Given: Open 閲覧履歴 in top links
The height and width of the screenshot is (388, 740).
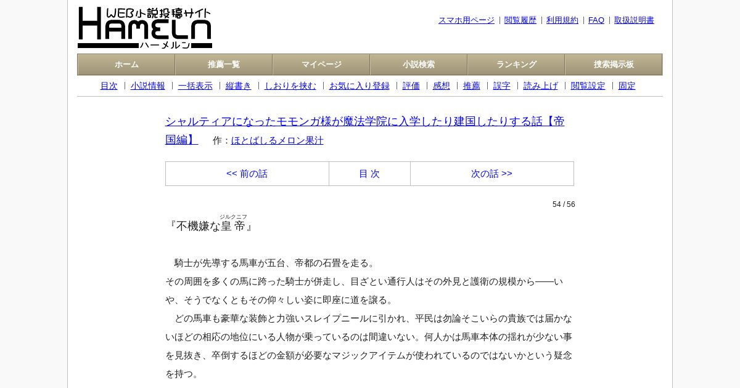Looking at the screenshot, I should (x=520, y=20).
